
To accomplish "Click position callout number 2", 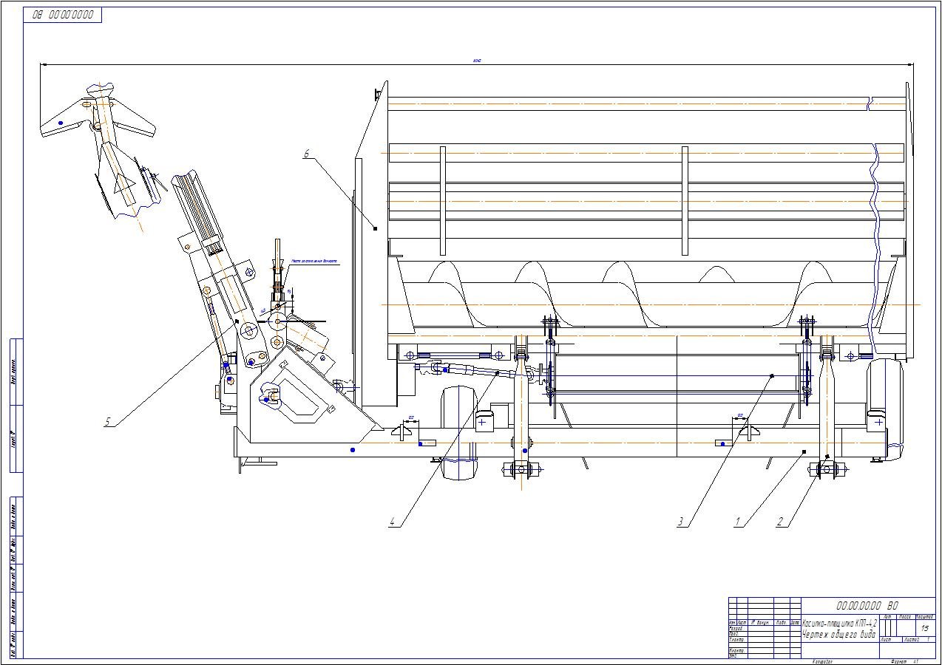I will pyautogui.click(x=779, y=522).
